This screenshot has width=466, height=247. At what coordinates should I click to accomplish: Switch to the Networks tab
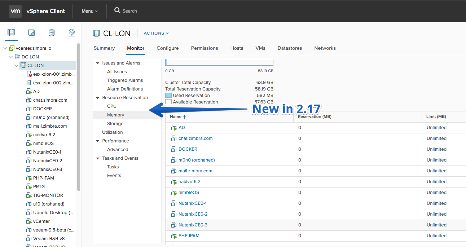[x=325, y=48]
